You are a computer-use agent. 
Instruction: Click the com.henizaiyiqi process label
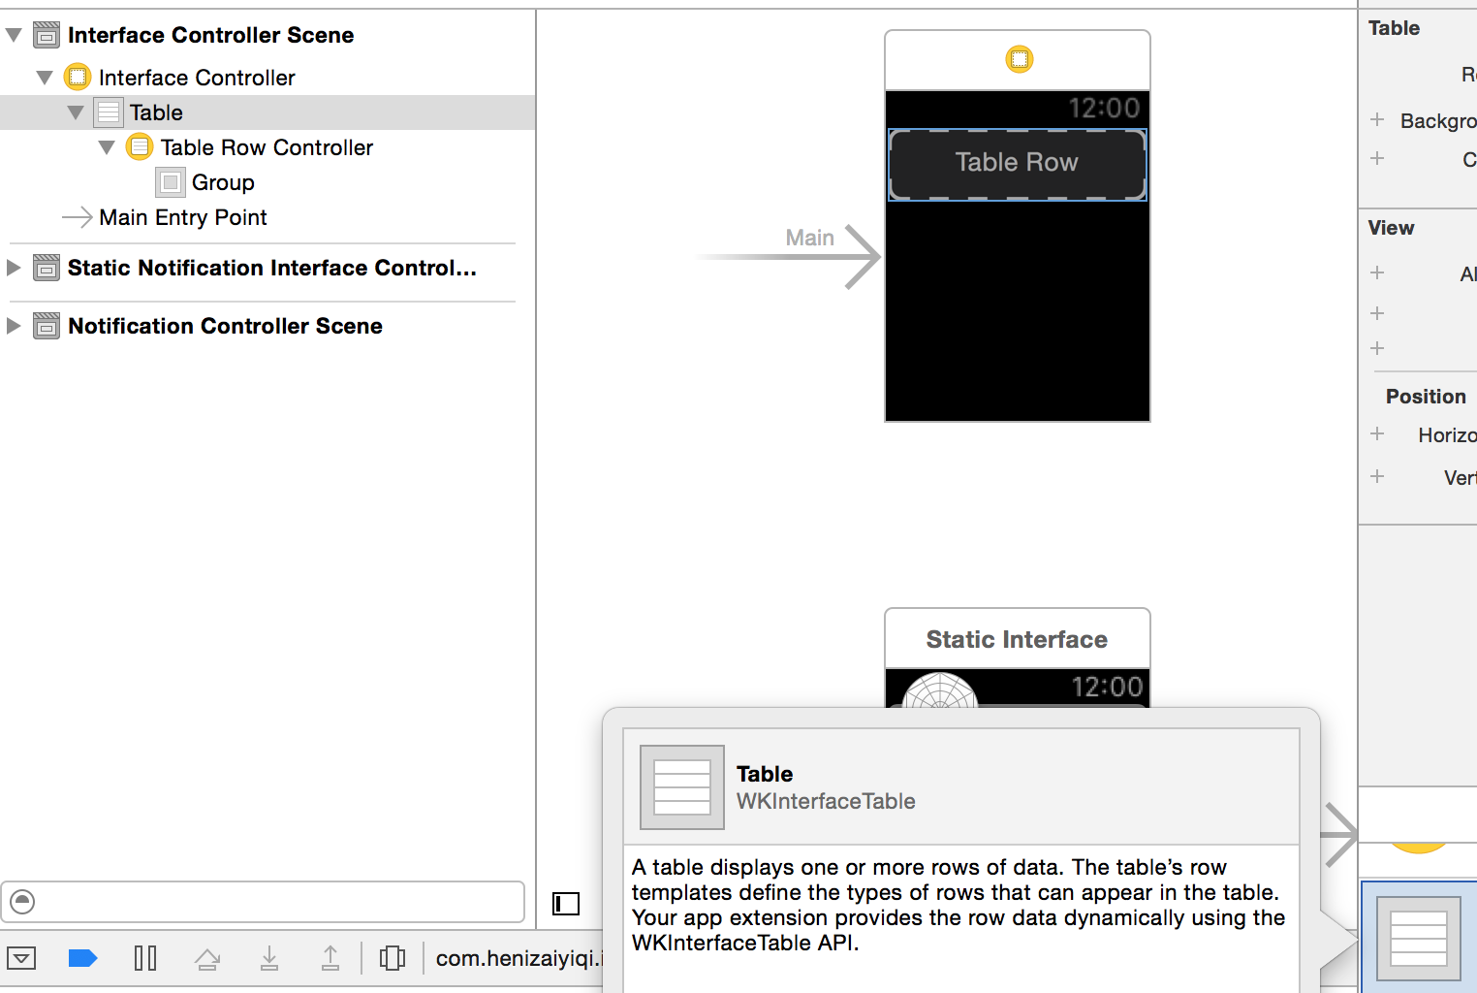(x=519, y=959)
